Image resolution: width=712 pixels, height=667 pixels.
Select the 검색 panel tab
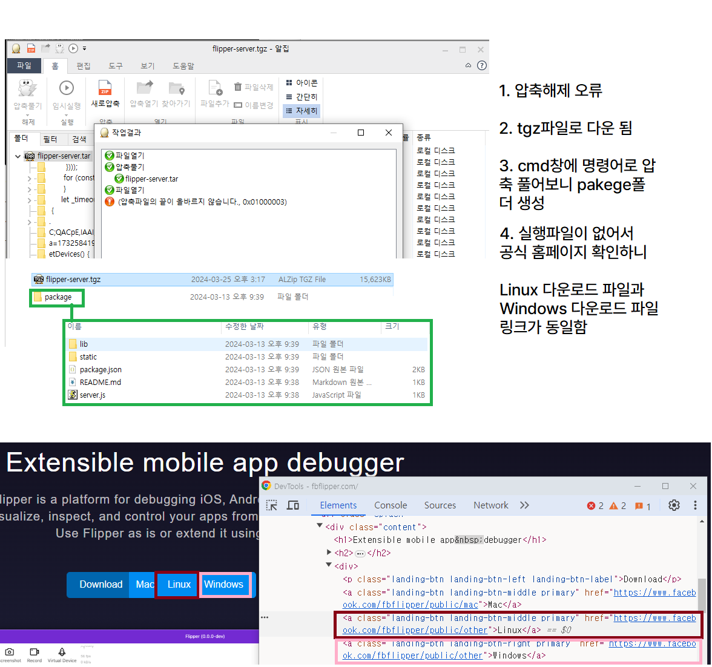tap(79, 139)
